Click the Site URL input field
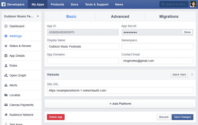The image size is (198, 125). click(120, 90)
